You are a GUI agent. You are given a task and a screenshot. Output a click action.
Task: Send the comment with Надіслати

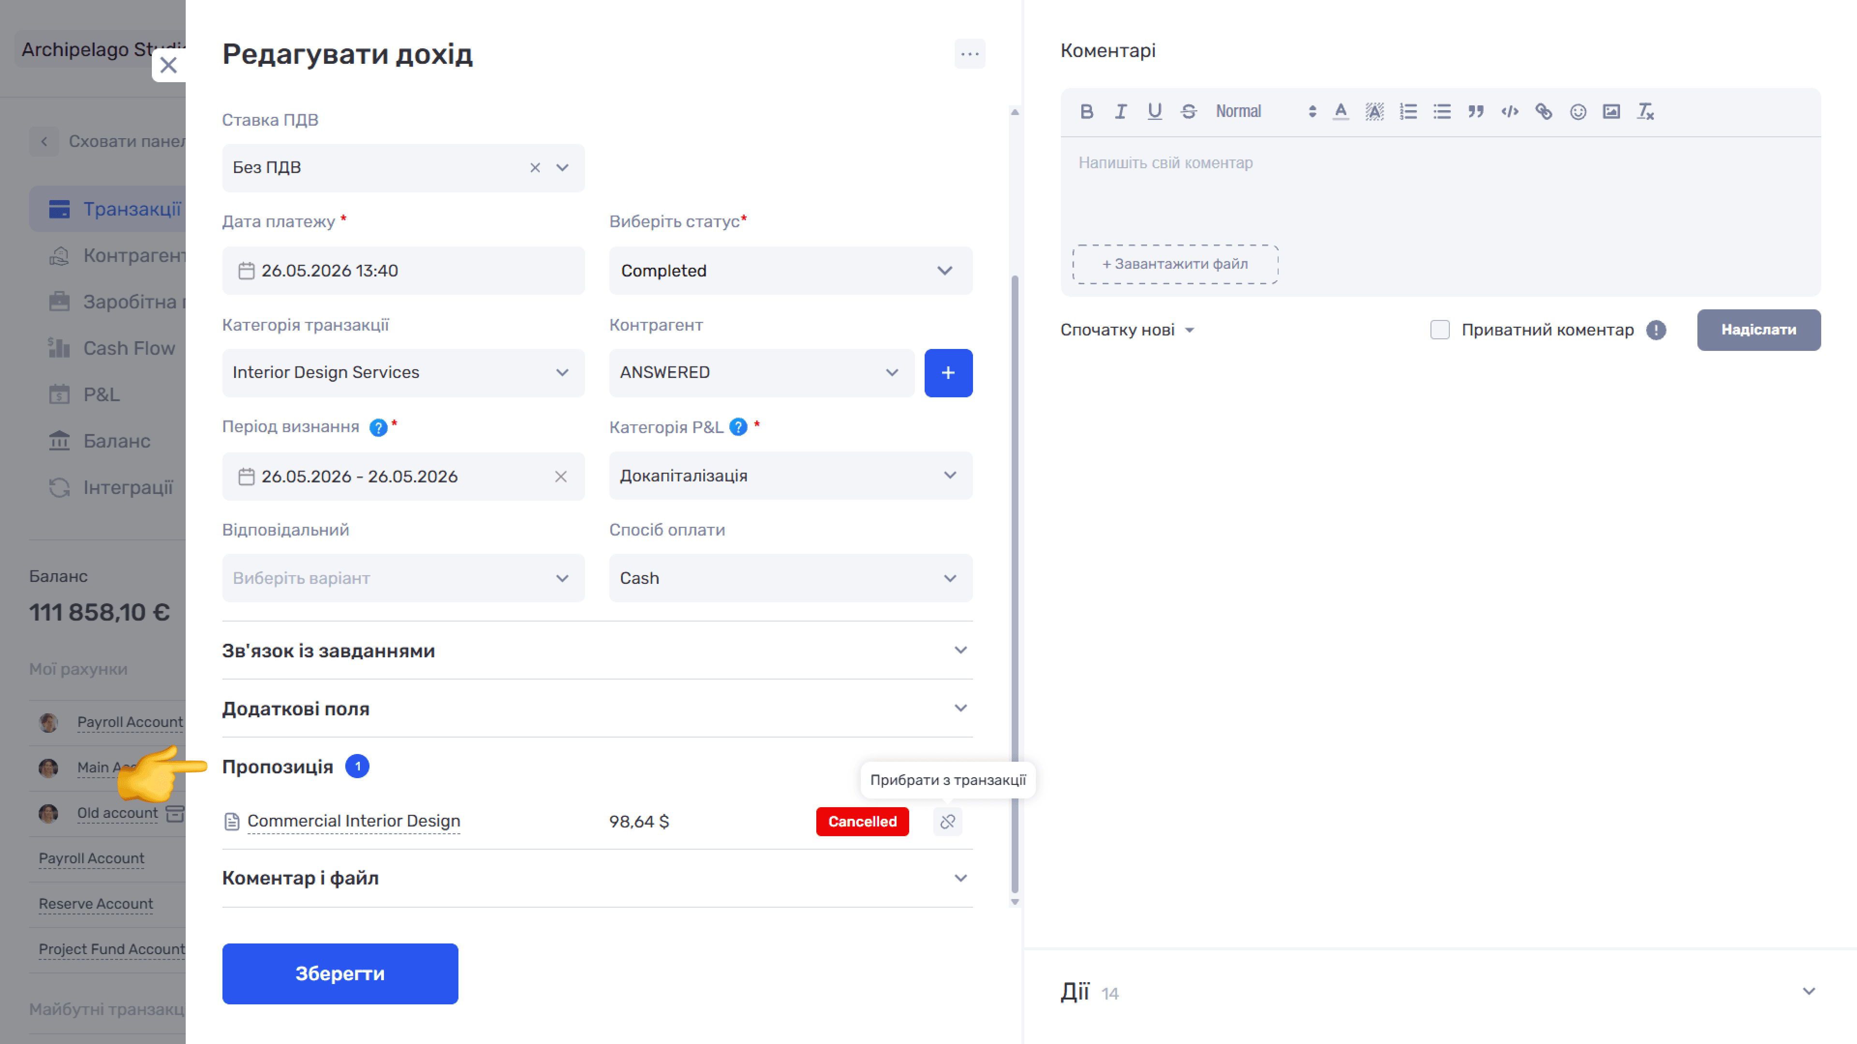[1758, 330]
